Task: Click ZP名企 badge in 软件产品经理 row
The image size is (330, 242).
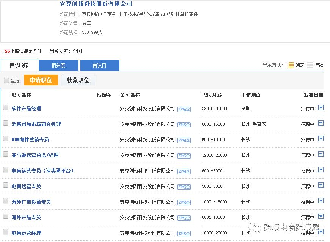Action: point(184,109)
